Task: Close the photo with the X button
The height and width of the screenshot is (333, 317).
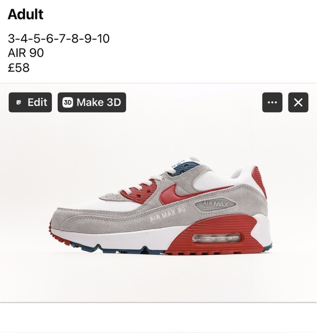Action: click(x=298, y=103)
